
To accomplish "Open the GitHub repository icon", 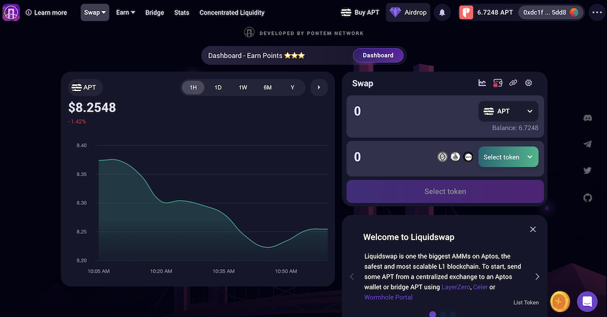I will (x=587, y=198).
